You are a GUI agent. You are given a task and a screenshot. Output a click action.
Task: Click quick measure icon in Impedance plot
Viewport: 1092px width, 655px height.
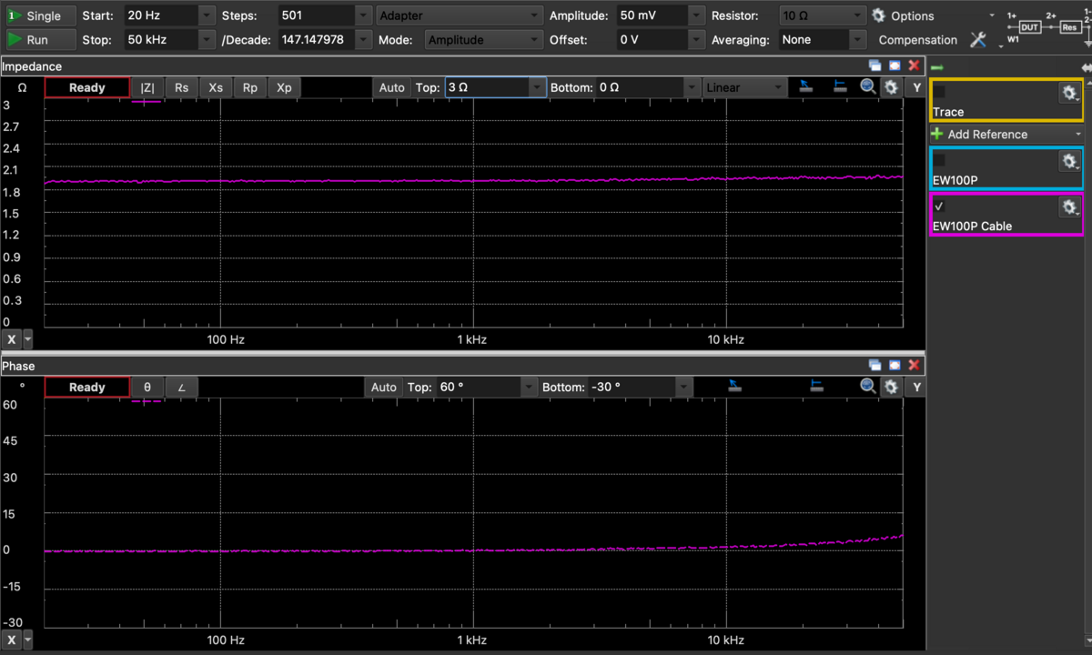pos(805,87)
